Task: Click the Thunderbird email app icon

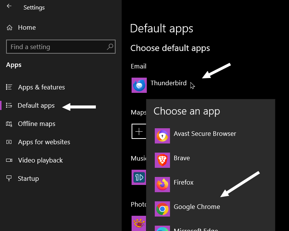Action: coord(139,85)
